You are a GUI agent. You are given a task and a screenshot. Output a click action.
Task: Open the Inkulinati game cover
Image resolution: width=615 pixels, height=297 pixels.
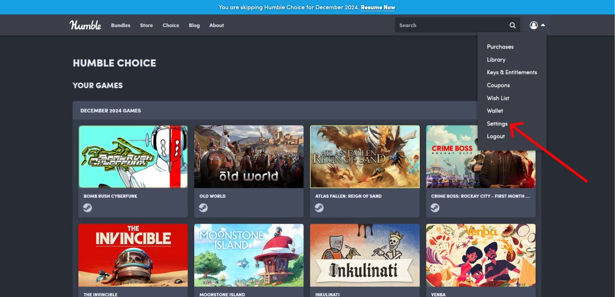pyautogui.click(x=365, y=255)
